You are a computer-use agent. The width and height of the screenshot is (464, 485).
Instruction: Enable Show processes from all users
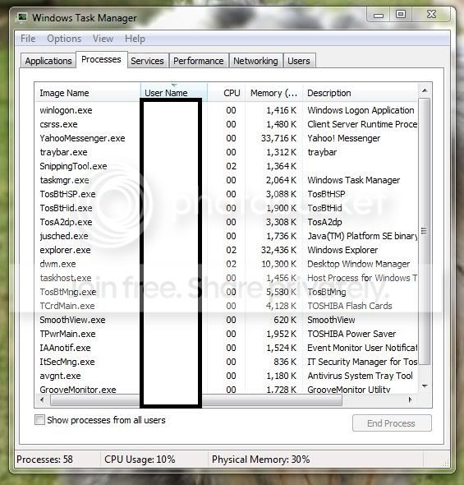click(39, 420)
